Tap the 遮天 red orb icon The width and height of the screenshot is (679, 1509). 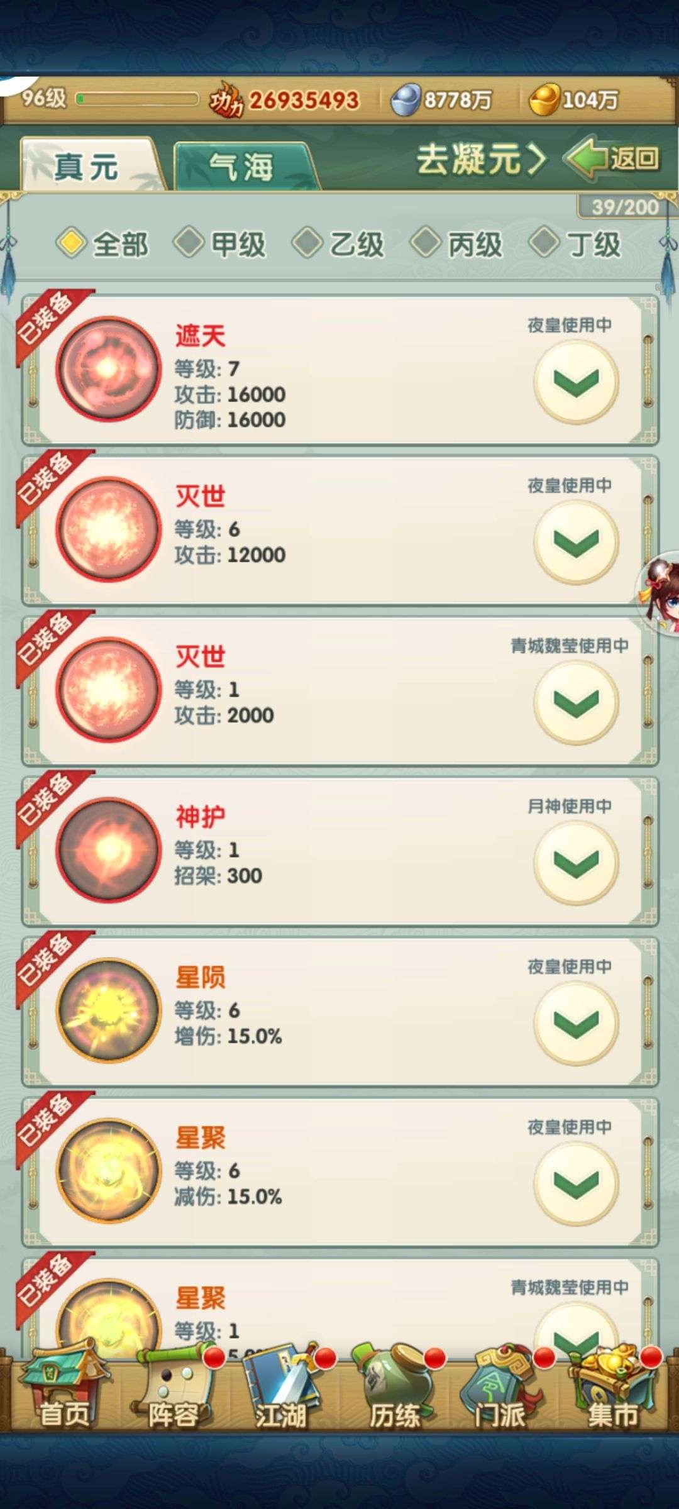click(x=109, y=369)
